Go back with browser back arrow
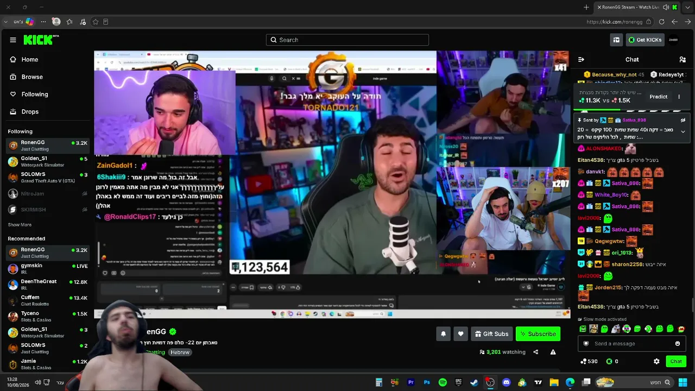The image size is (695, 391). pyautogui.click(x=674, y=22)
